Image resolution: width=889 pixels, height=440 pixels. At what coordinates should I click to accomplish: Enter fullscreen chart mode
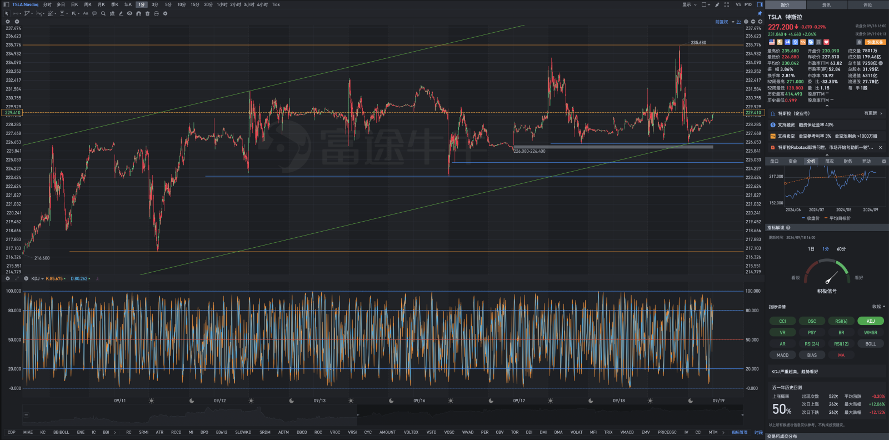tap(727, 4)
